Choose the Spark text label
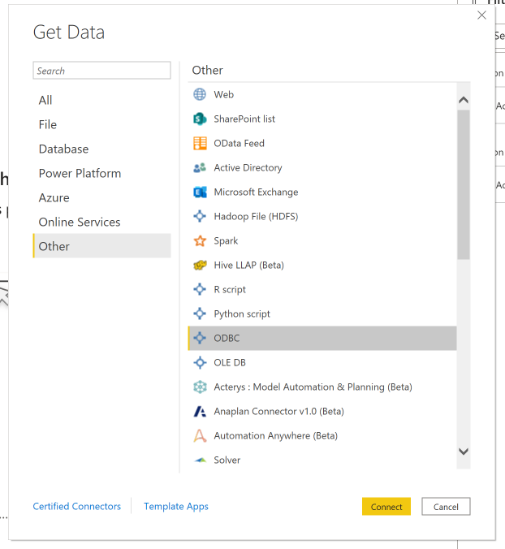505x549 pixels. coord(226,241)
